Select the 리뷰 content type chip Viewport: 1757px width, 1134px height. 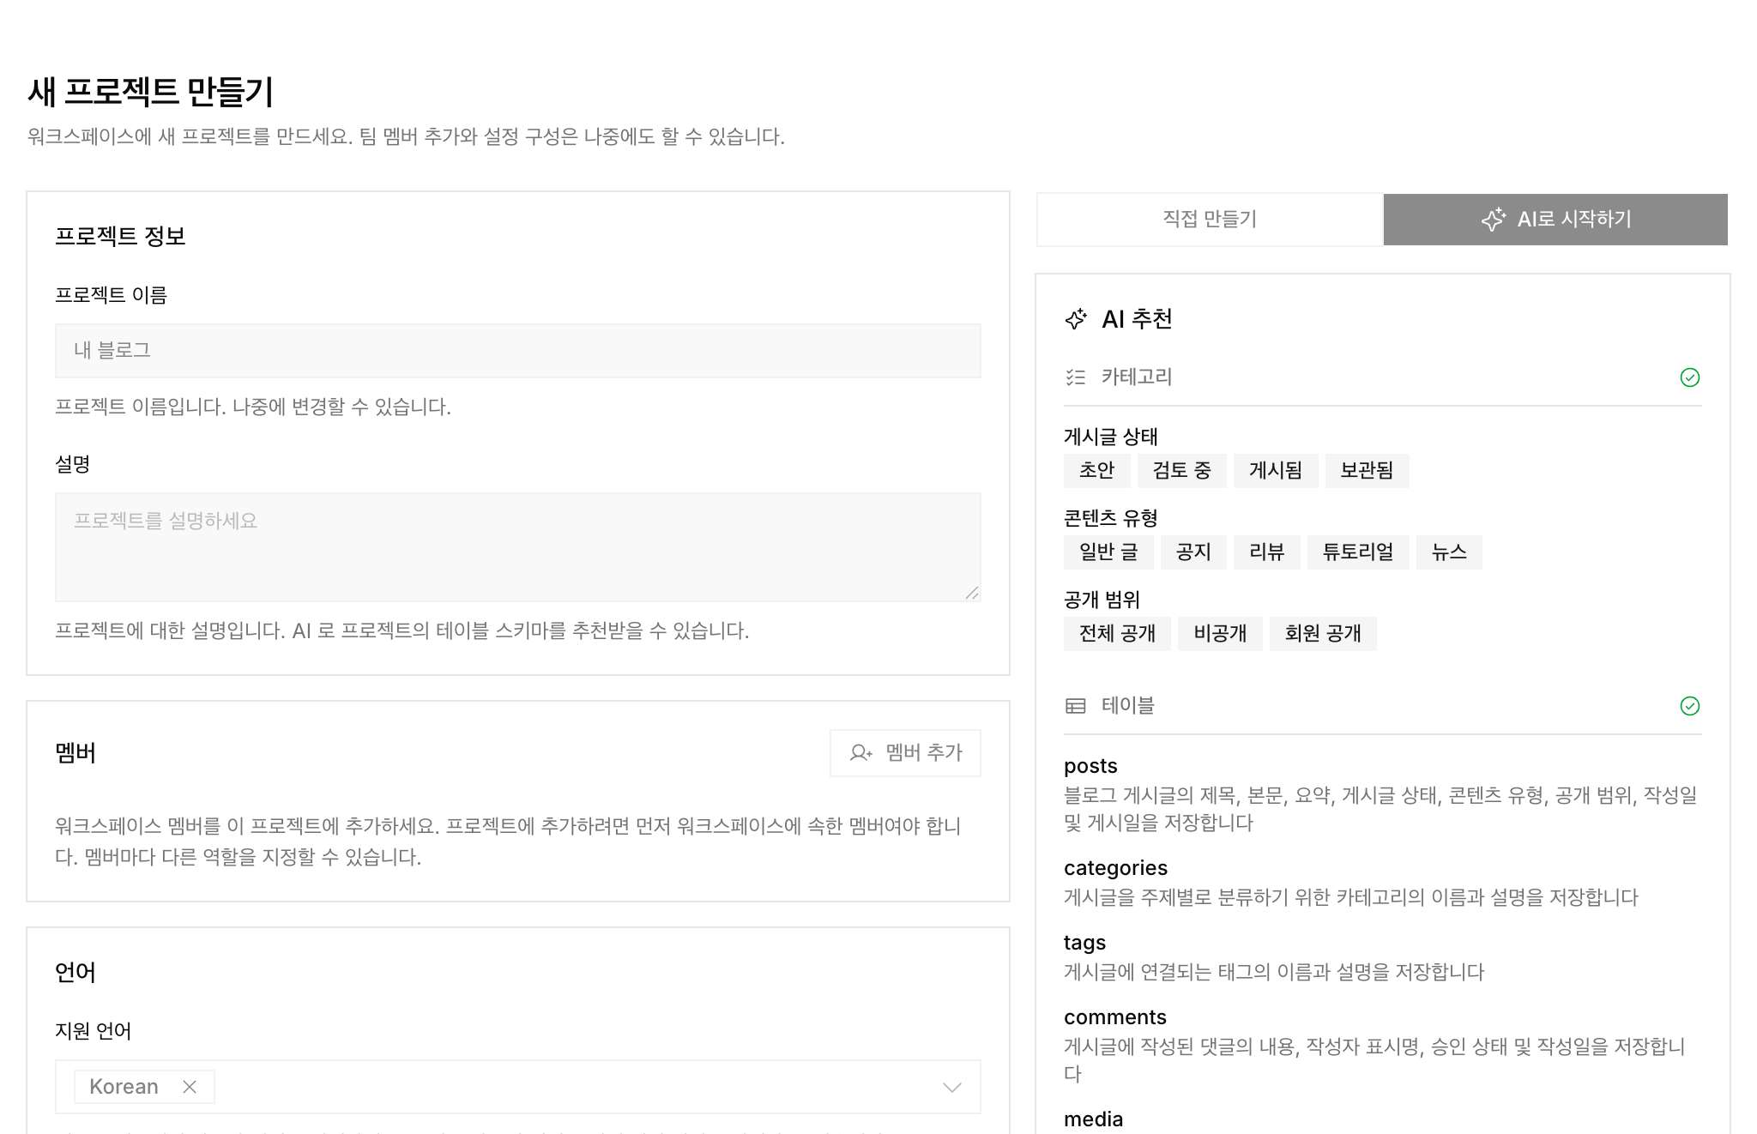tap(1266, 552)
